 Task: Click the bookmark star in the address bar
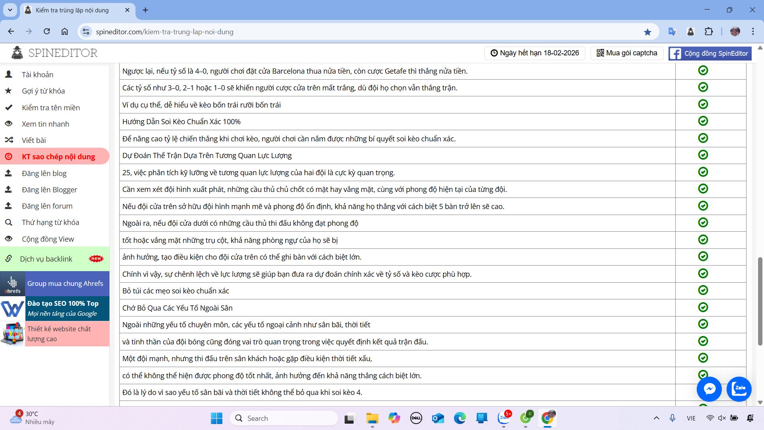click(647, 32)
